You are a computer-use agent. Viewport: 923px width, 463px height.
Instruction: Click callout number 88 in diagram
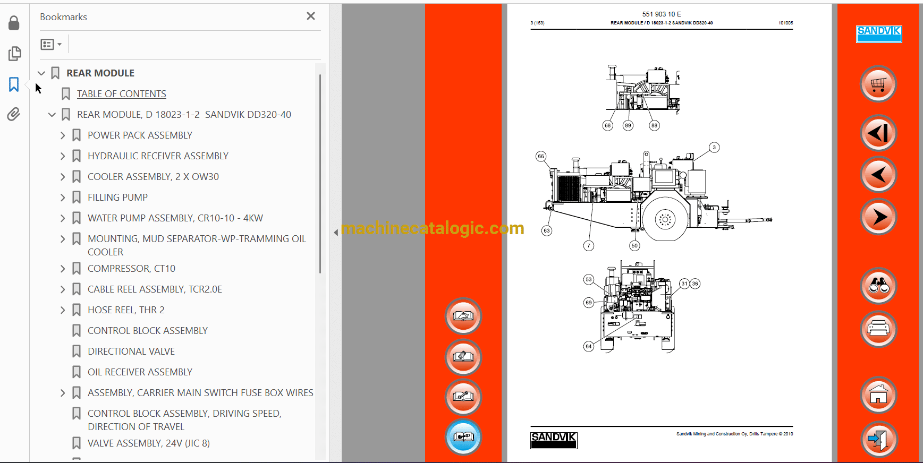pos(654,126)
